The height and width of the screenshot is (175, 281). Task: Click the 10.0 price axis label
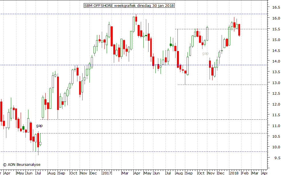(x=276, y=147)
